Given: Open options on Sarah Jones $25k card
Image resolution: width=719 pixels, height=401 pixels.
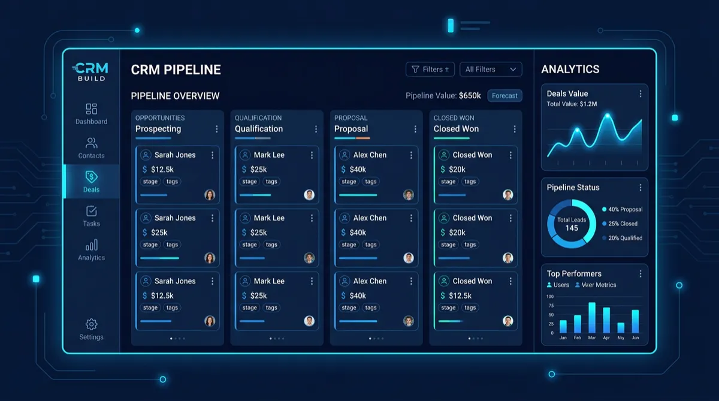Looking at the screenshot, I should tap(212, 218).
